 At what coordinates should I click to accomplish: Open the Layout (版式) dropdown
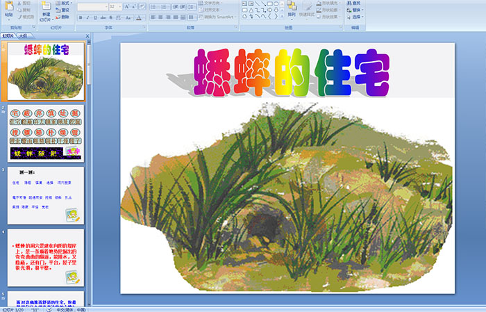64,3
